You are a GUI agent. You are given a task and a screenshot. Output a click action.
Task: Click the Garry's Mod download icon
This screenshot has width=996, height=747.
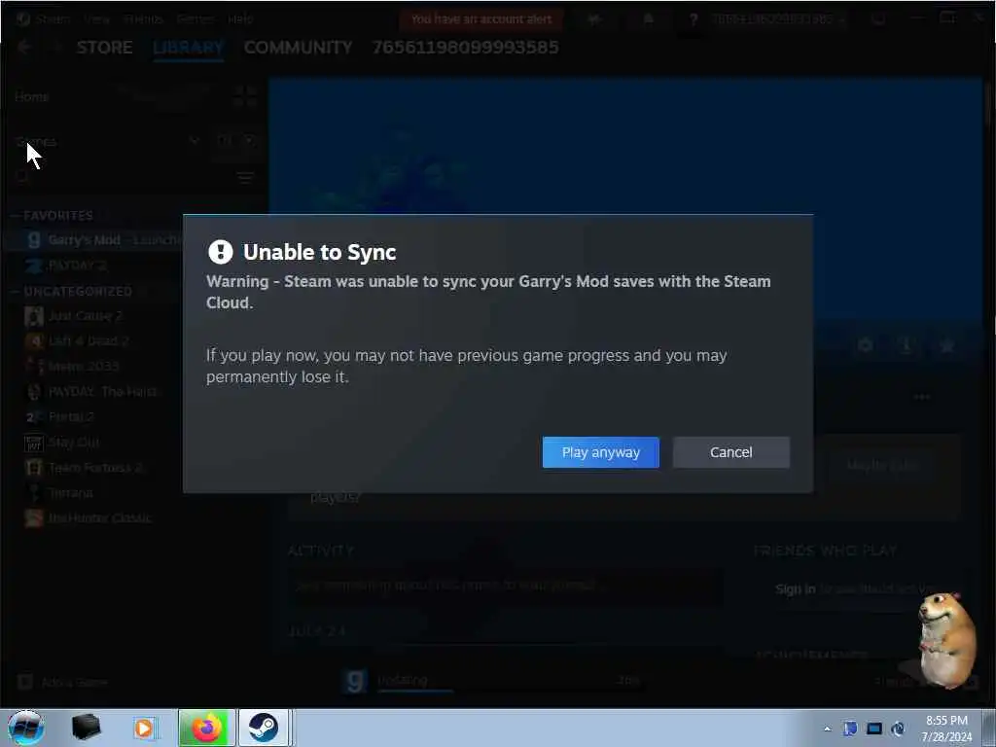[354, 681]
